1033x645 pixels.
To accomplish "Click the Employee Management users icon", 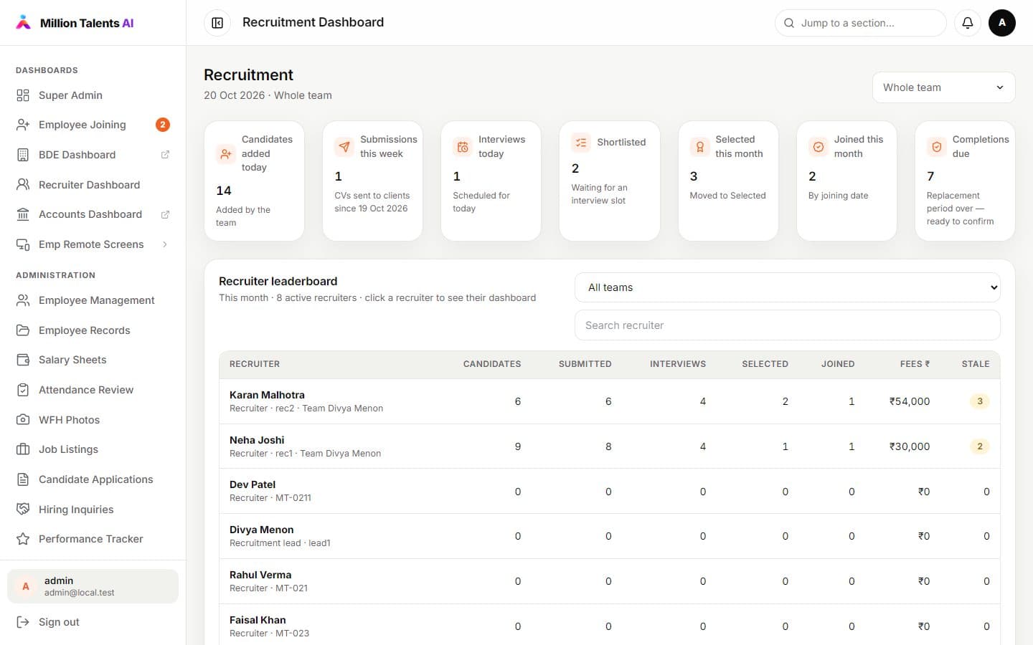I will click(23, 300).
